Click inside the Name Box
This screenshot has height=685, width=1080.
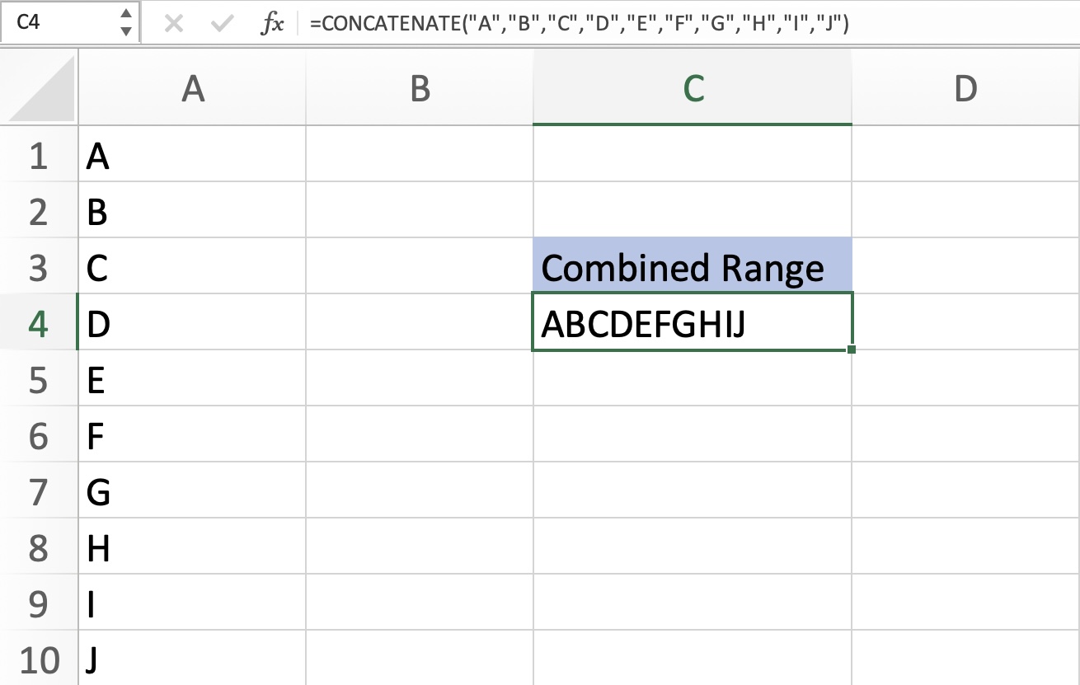58,24
